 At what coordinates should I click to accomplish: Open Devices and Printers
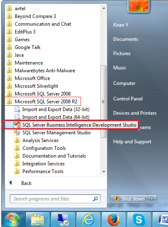135,113
